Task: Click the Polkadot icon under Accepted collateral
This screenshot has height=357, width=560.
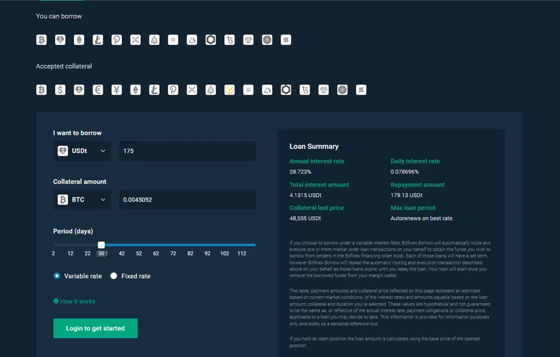Action: [x=173, y=90]
